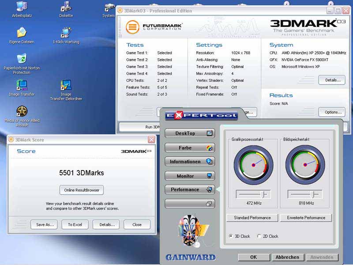
Task: Open the Monitor section in EXPERTool
Action: pyautogui.click(x=190, y=176)
